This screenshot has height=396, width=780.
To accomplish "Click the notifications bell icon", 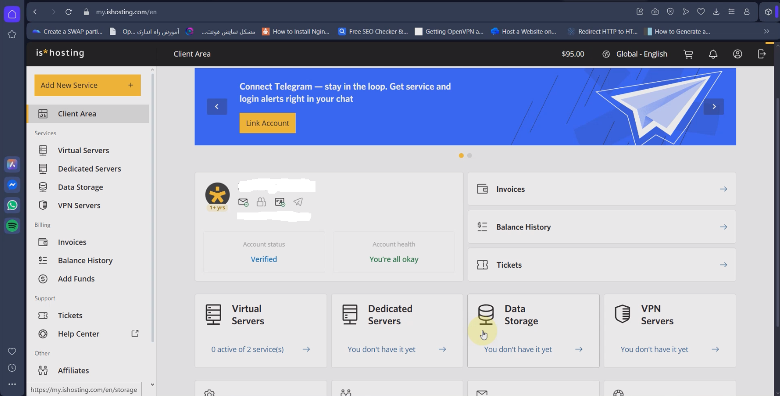I will tap(713, 54).
